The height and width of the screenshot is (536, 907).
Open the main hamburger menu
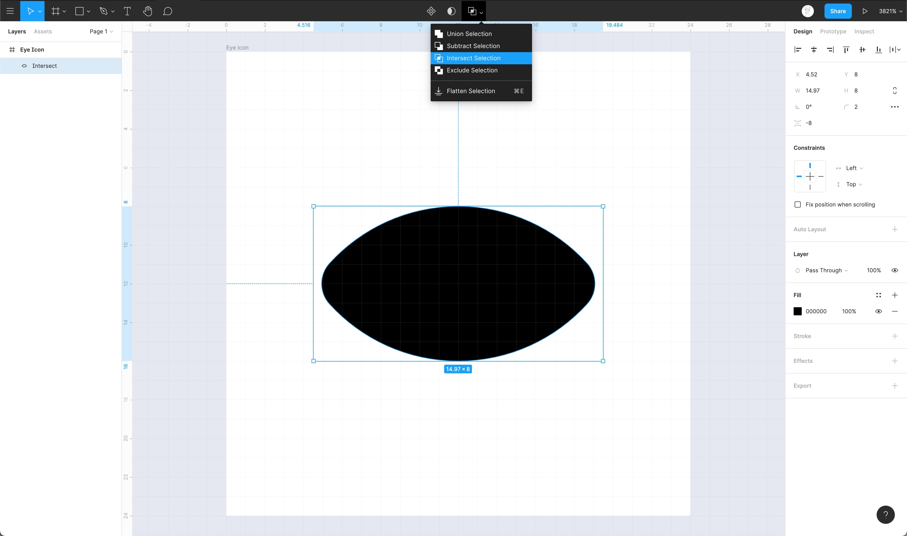click(10, 11)
